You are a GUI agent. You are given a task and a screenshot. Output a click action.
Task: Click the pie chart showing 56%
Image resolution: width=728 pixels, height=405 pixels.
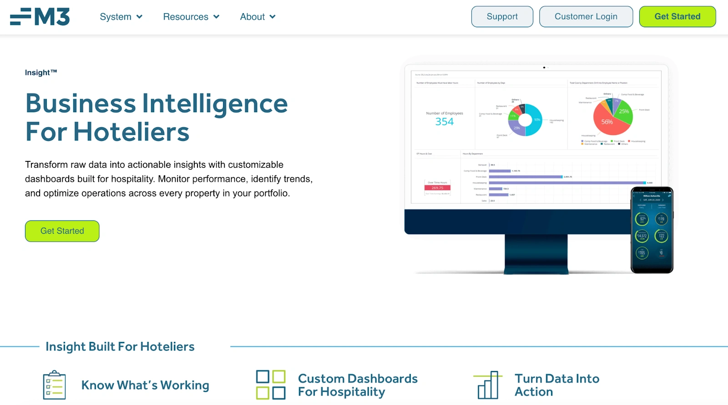point(613,116)
